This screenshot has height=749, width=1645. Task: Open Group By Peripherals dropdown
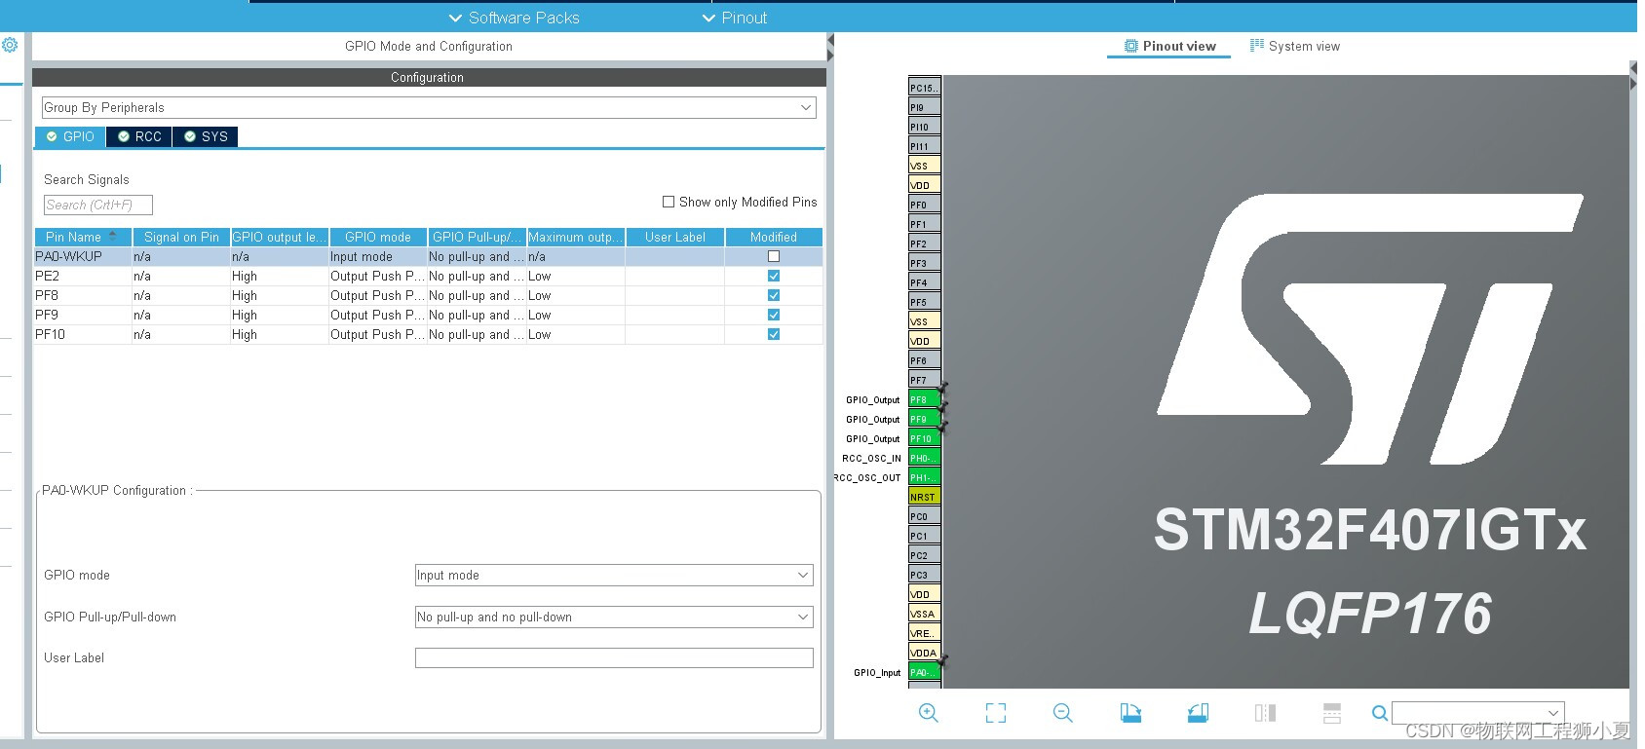point(429,107)
